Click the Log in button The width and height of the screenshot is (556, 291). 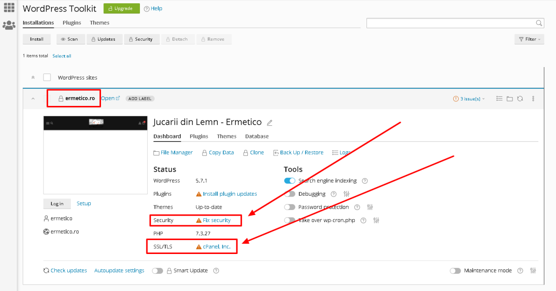pos(57,204)
